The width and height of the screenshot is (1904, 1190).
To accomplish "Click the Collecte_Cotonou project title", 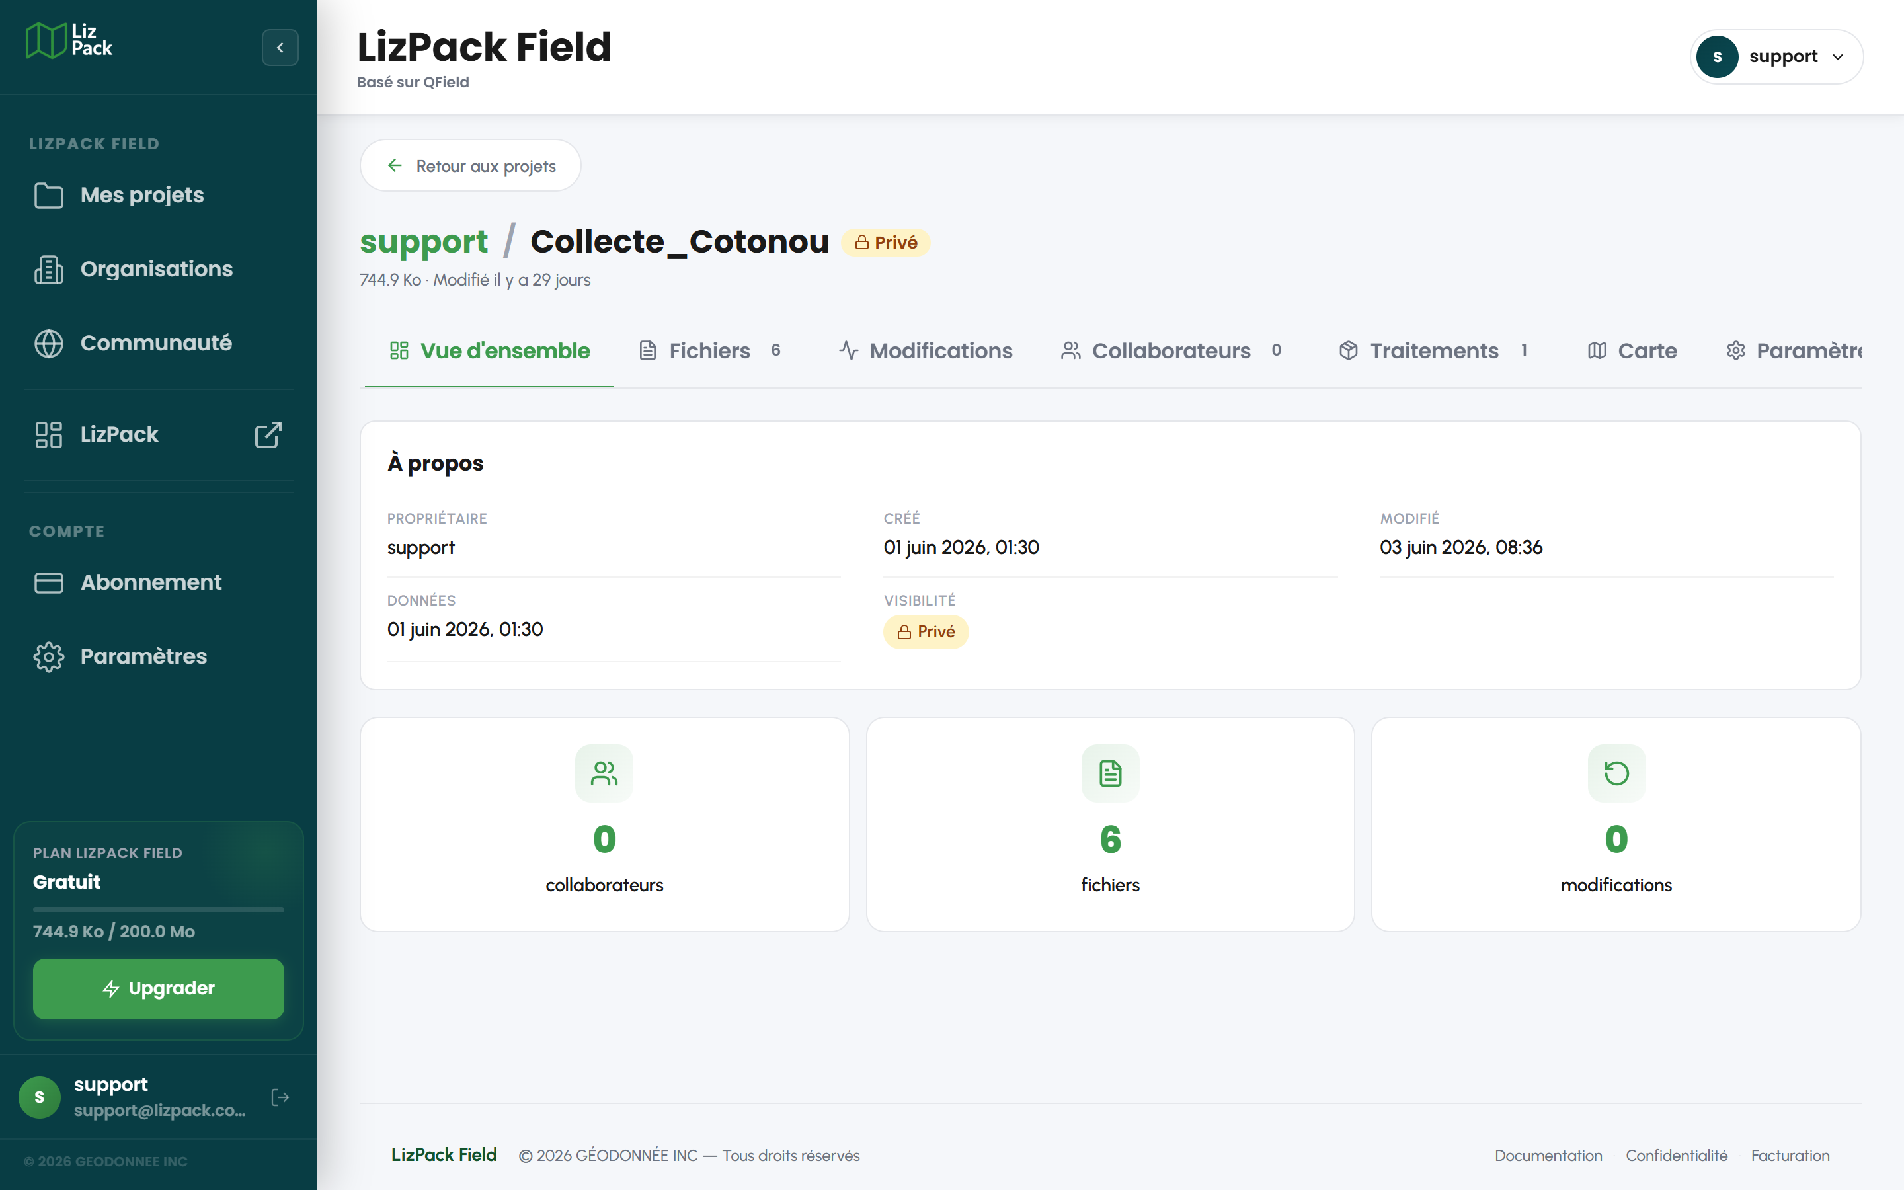I will point(680,241).
